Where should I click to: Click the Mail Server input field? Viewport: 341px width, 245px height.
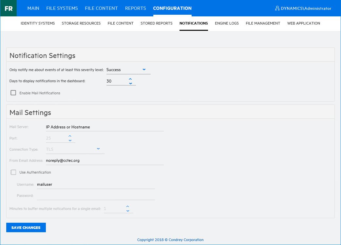[104, 127]
